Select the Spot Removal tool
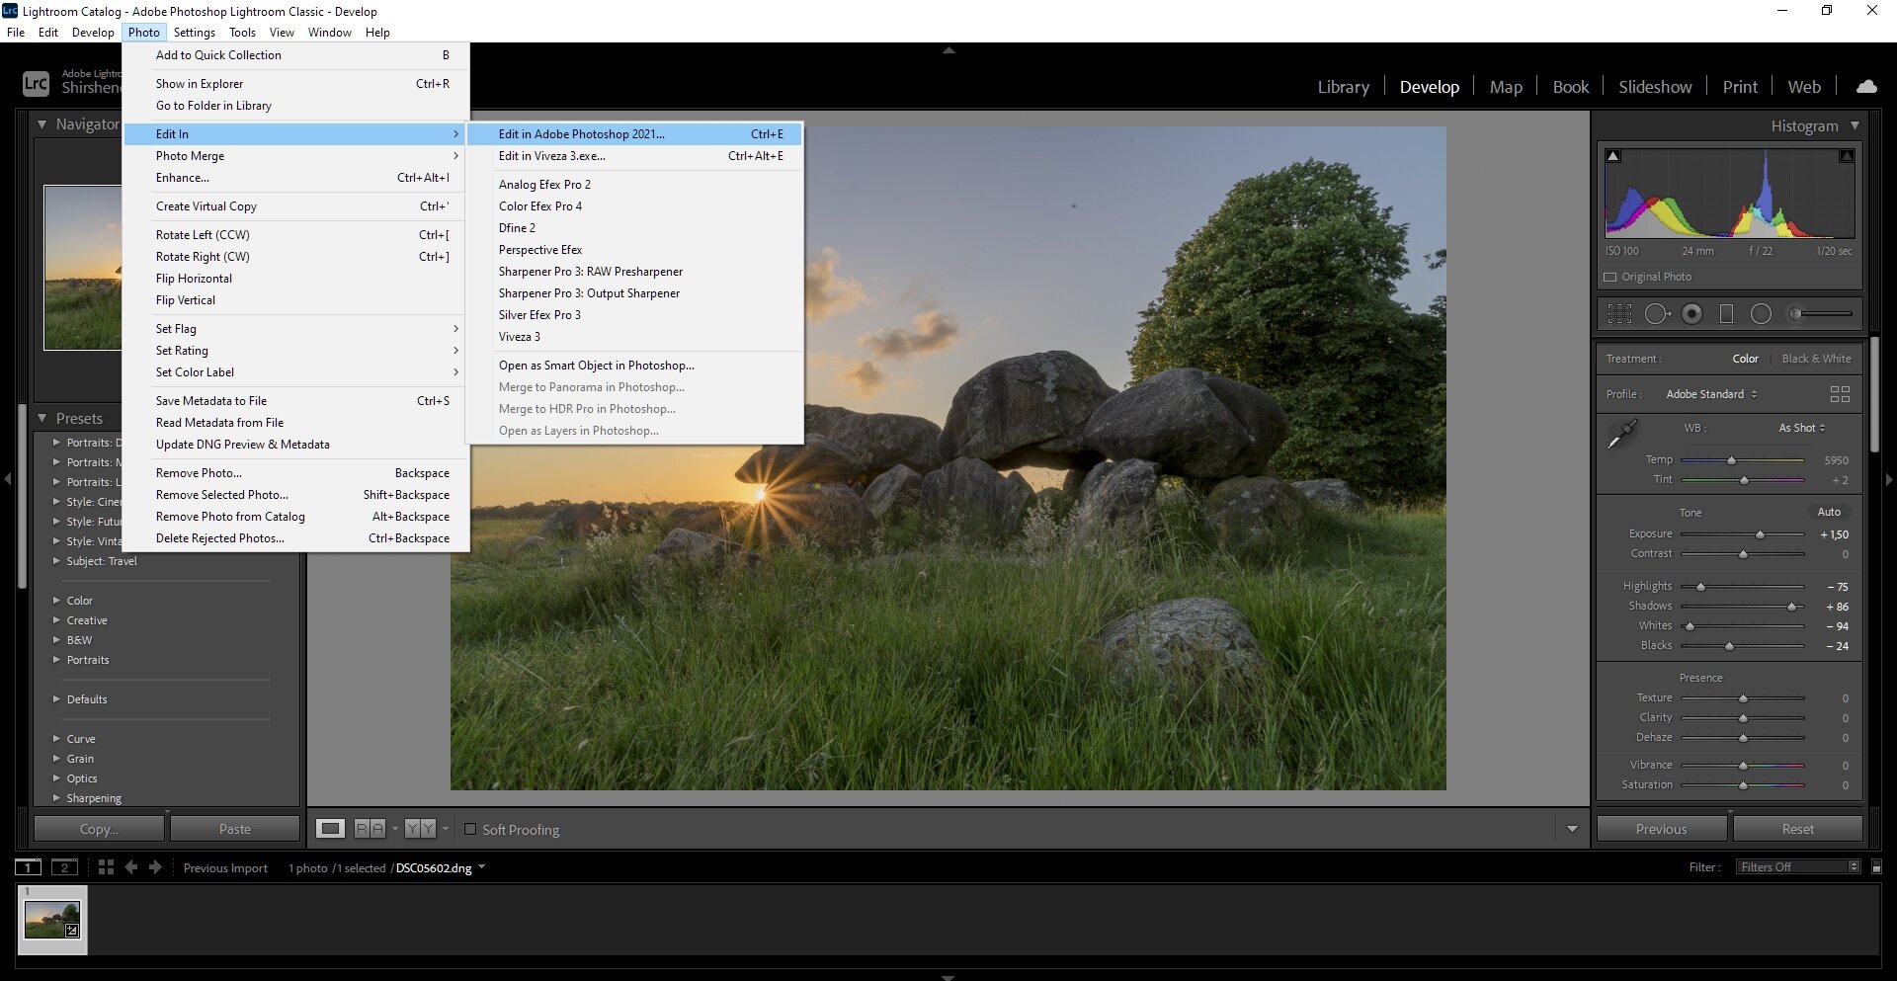 [1658, 314]
